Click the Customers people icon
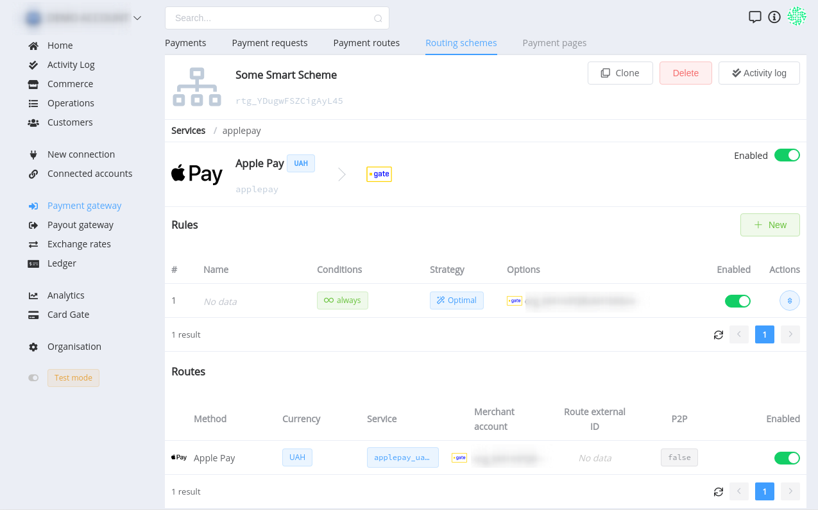This screenshot has width=818, height=510. [33, 122]
